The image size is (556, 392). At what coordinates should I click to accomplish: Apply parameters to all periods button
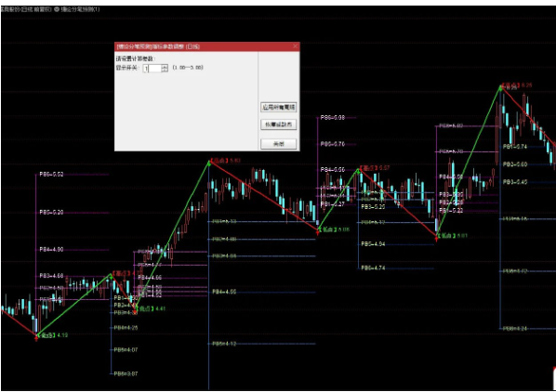[x=278, y=107]
